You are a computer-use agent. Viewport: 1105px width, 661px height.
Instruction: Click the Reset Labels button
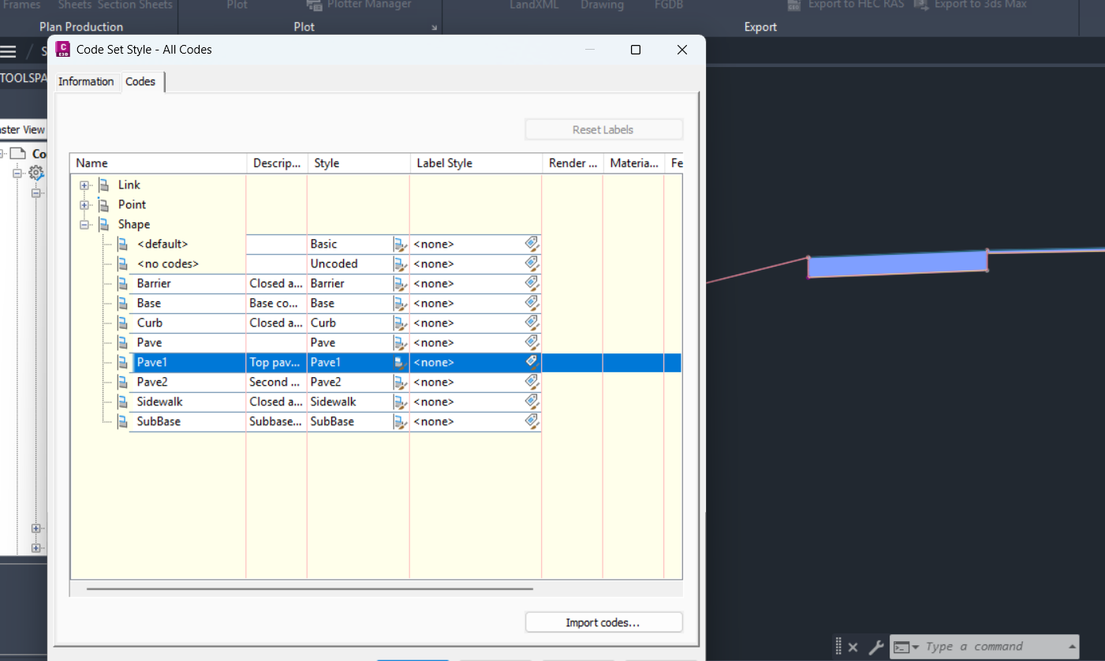[603, 129]
